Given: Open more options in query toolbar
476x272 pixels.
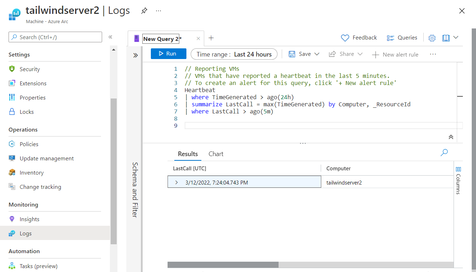Looking at the screenshot, I should 433,54.
